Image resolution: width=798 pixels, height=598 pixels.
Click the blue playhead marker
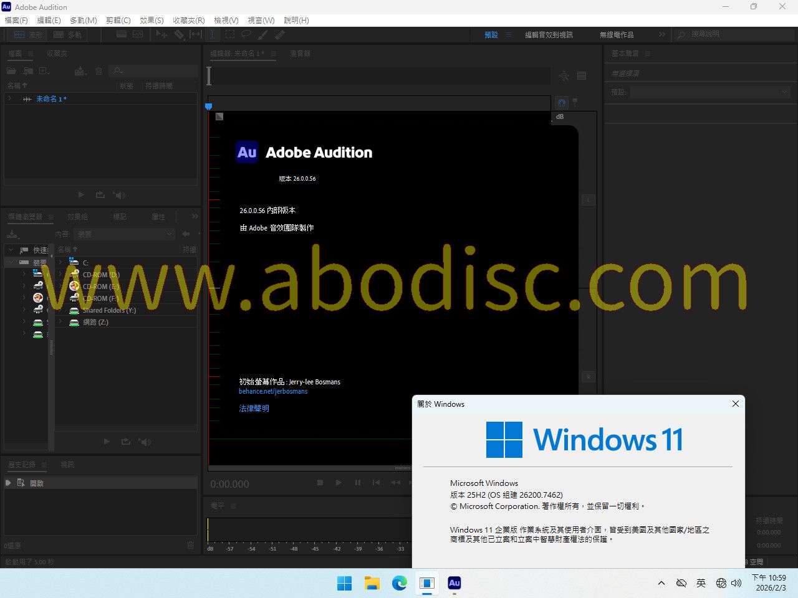coord(209,107)
